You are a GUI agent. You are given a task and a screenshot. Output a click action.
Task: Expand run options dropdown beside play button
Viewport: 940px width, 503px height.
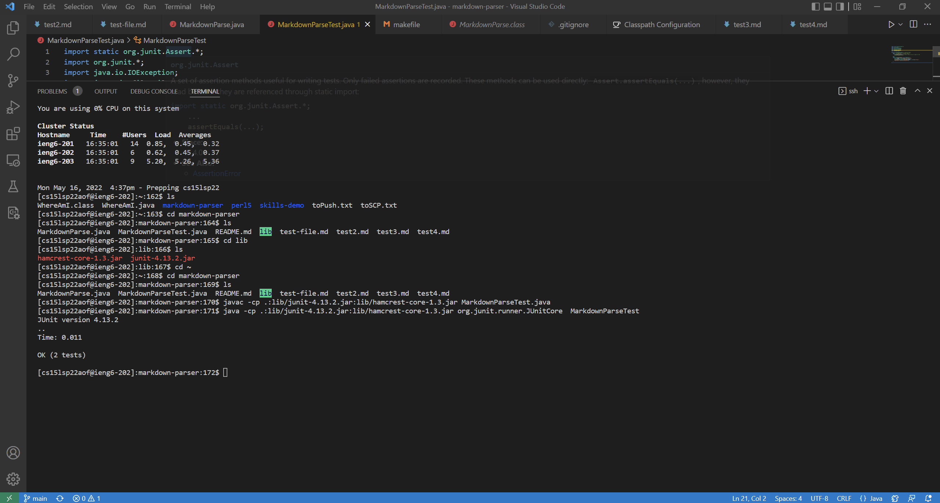(x=900, y=25)
